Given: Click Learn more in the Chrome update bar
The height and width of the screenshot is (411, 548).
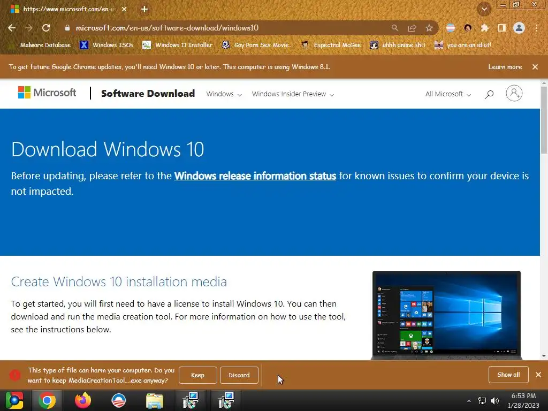Looking at the screenshot, I should tap(505, 67).
